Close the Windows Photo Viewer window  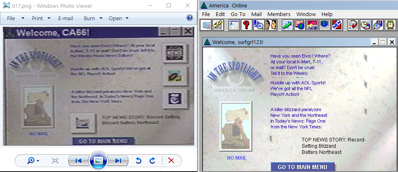(x=188, y=6)
